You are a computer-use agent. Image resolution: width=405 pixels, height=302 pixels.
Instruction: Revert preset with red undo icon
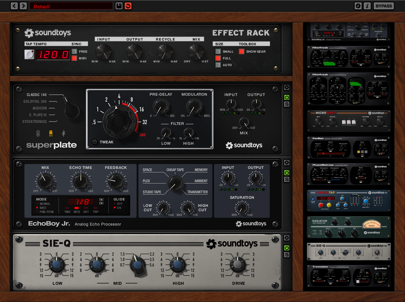point(128,6)
